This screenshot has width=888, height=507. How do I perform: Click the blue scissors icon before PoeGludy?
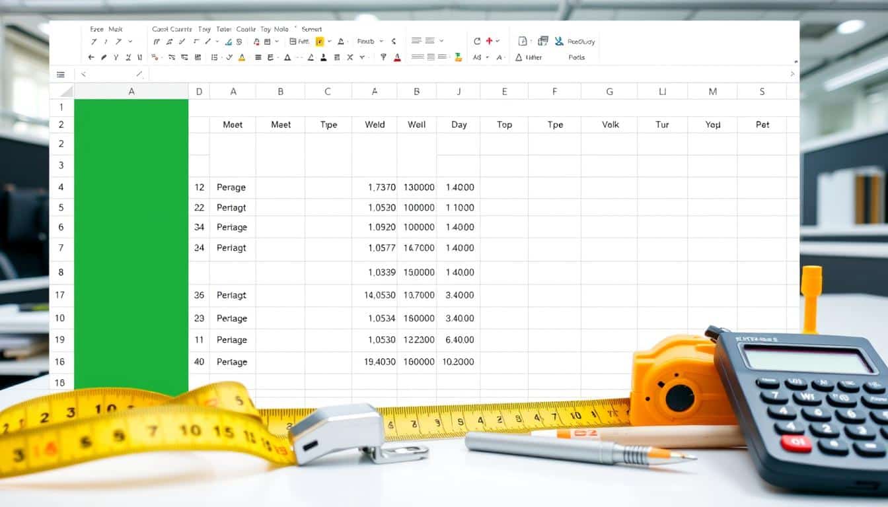tap(559, 41)
